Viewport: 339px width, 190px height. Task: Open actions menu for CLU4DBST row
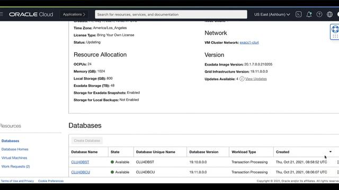click(337, 162)
